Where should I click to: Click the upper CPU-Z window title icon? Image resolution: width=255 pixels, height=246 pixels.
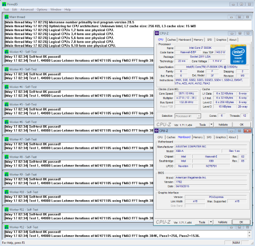tap(157, 33)
